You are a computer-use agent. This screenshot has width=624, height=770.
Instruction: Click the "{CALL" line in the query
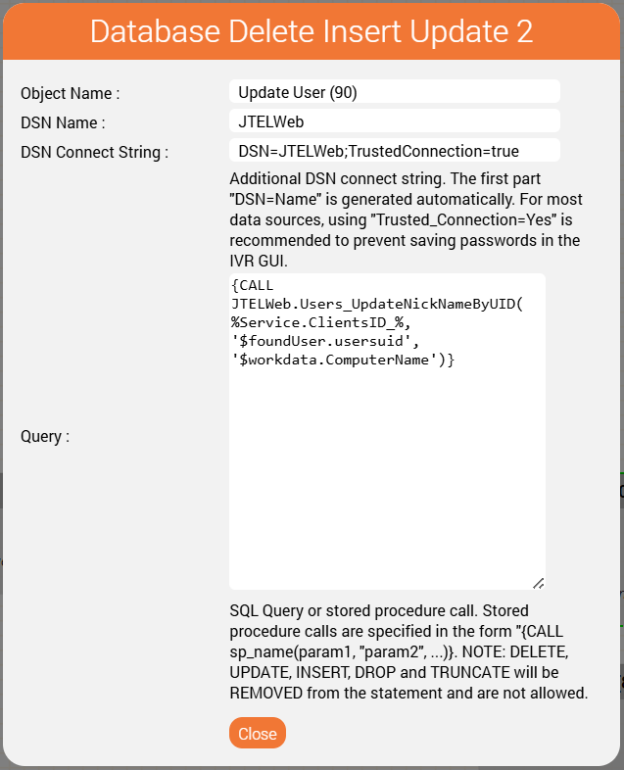coord(253,285)
